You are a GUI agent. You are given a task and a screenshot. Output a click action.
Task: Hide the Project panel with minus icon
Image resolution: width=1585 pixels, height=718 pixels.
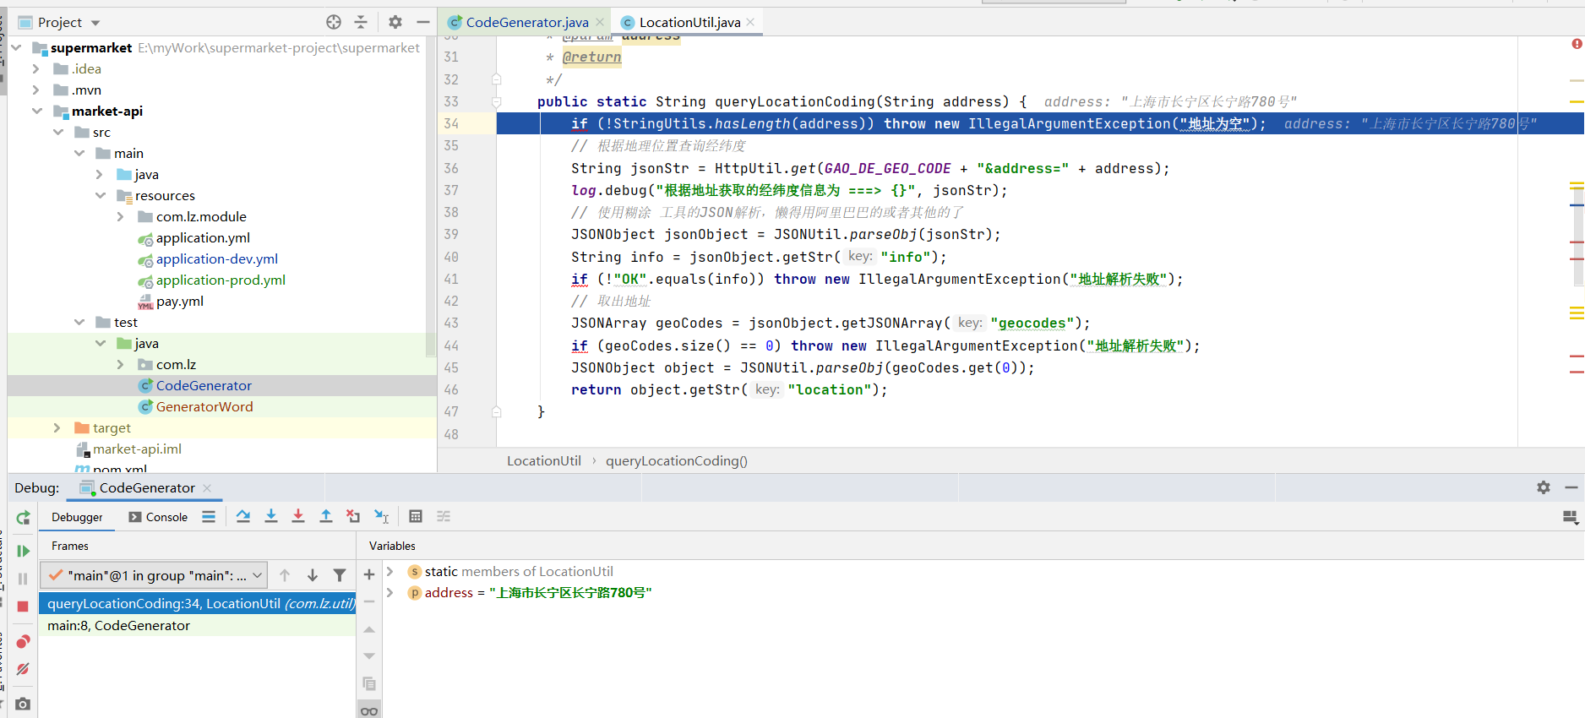pos(423,22)
